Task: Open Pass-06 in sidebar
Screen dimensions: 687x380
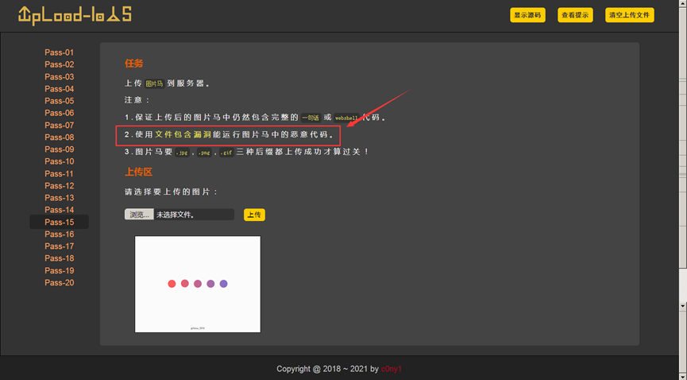Action: (x=59, y=113)
